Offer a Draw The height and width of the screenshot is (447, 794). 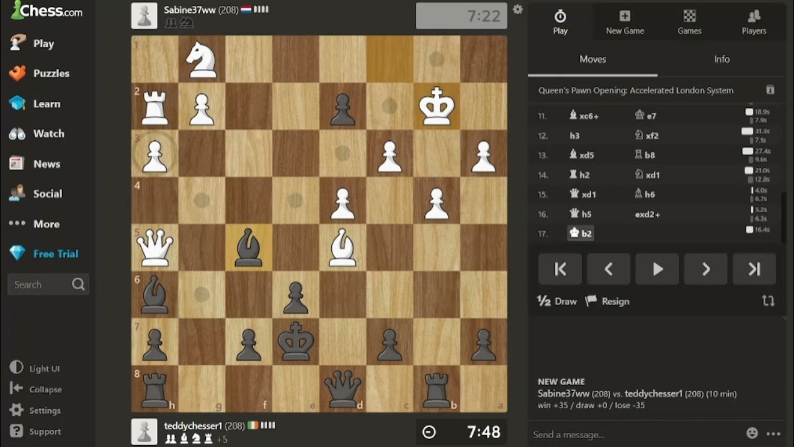pos(557,301)
